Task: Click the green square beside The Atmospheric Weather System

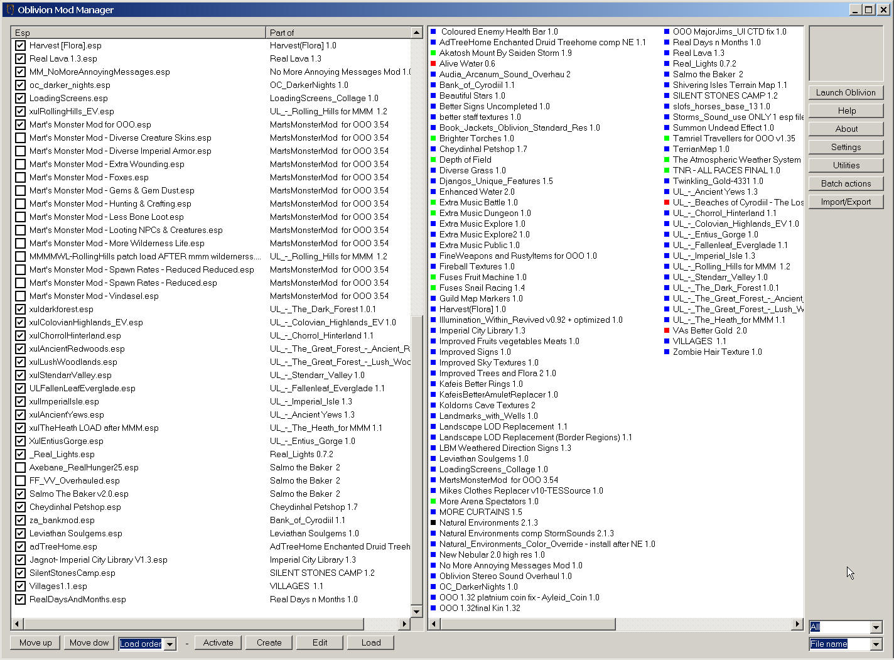Action: point(667,160)
